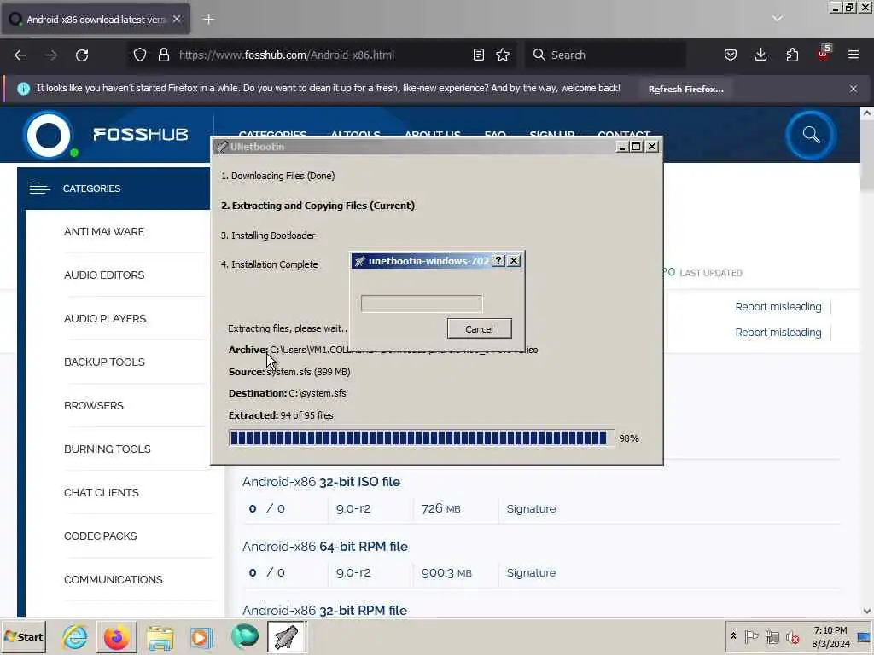Download Android-x86 32-bit ISO file
Screen dimensions: 874x655
click(x=321, y=482)
